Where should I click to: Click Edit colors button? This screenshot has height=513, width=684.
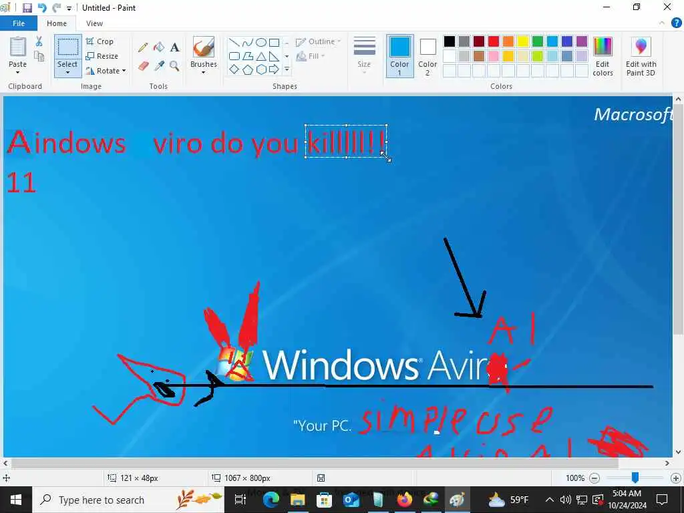pos(603,57)
